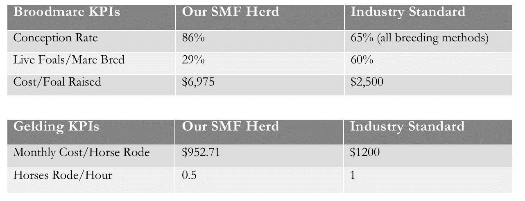Click Industry Standard header in Broodmare table

click(x=408, y=12)
